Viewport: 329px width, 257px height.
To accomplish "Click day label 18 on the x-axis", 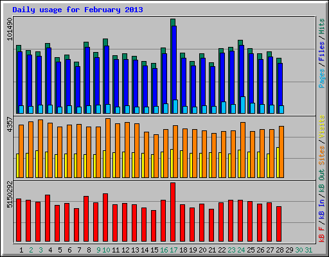I will [x=183, y=250].
